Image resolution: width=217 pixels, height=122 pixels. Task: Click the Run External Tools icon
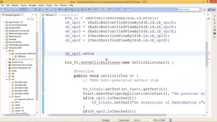tap(72, 9)
